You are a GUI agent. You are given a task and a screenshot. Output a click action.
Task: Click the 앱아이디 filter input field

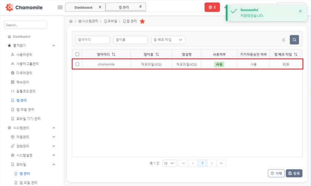point(93,40)
